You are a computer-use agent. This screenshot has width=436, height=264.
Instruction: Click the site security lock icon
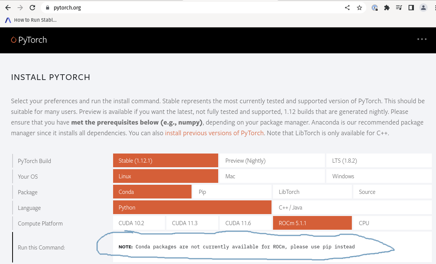coord(47,7)
